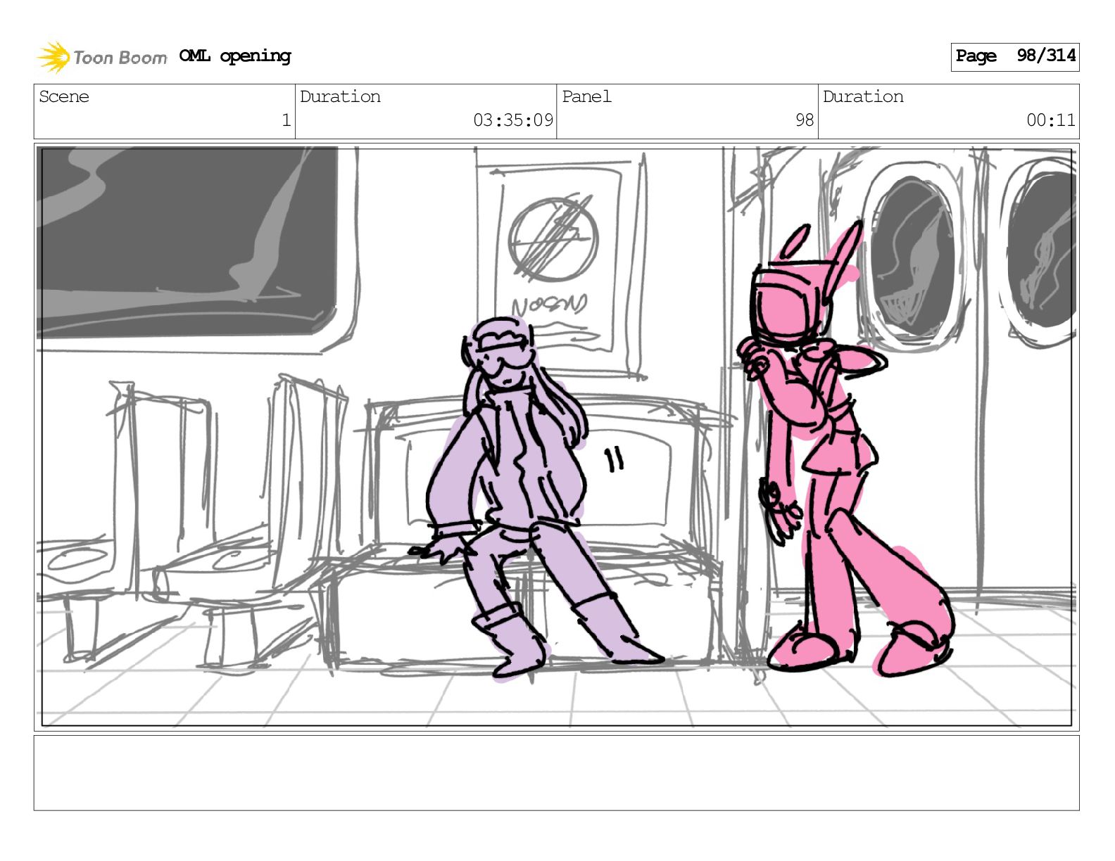
Task: Select the panel duration value 00:11
Action: (1050, 120)
